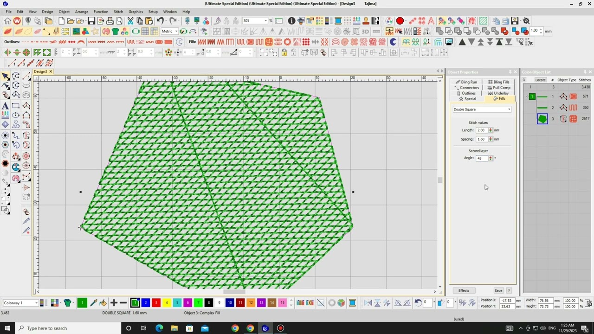Click the monitor display icon in fills toolbar
The height and width of the screenshot is (334, 594).
(x=449, y=42)
